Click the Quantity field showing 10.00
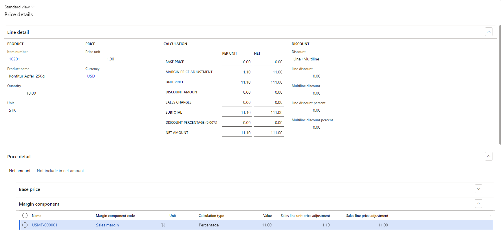The height and width of the screenshot is (251, 502). click(22, 93)
